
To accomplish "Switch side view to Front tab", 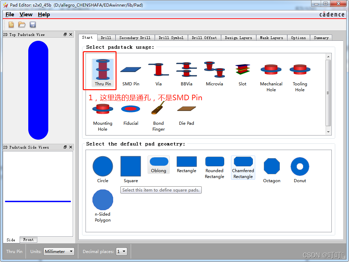I will point(28,240).
